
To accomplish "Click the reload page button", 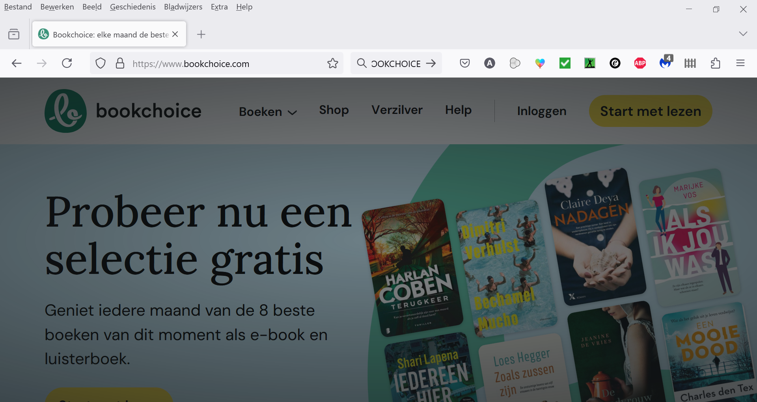I will click(x=67, y=63).
